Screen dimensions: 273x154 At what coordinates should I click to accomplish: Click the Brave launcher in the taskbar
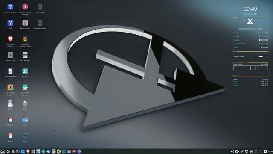[28, 151]
